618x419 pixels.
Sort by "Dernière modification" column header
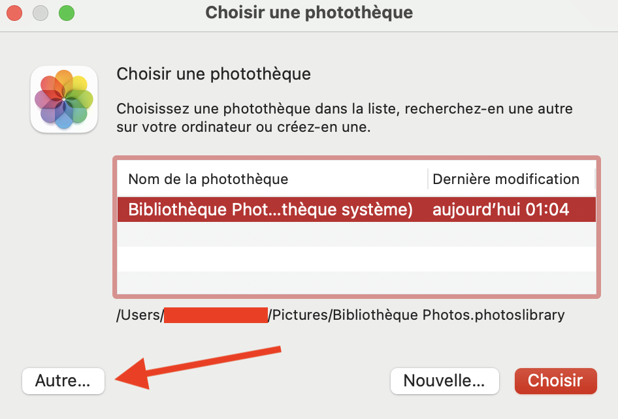click(506, 179)
